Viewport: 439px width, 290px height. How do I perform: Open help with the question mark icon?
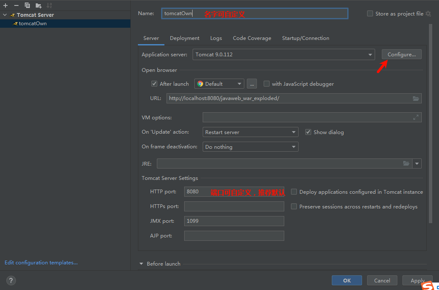tap(11, 280)
